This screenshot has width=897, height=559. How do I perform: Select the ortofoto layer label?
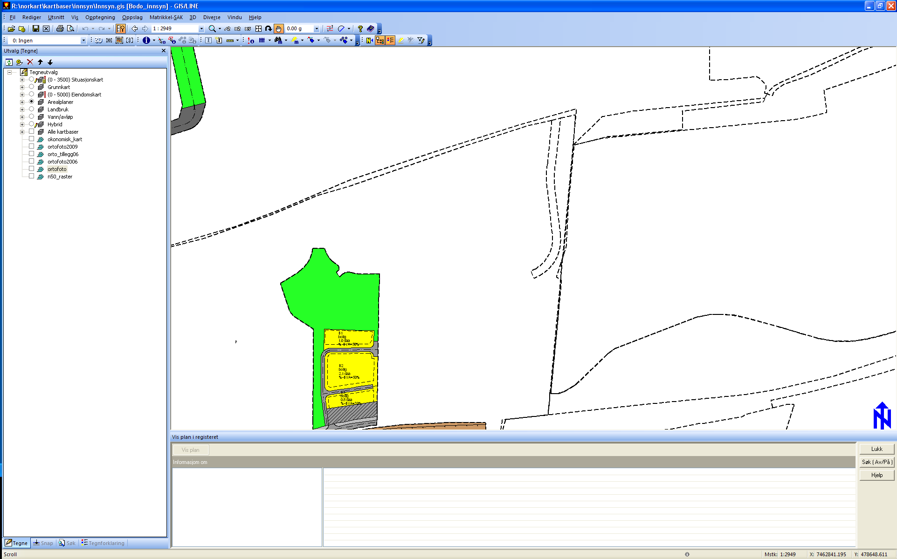coord(57,169)
